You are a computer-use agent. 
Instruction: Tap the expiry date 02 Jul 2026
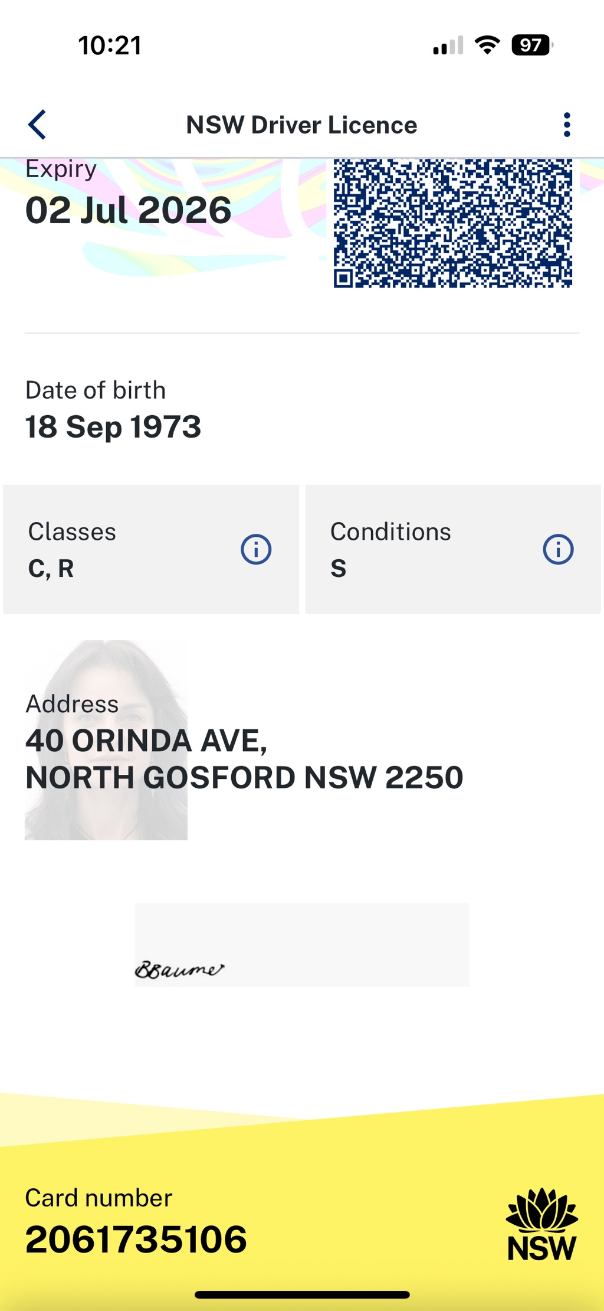[x=129, y=210]
